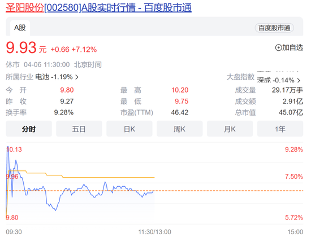Switch chart to 分时 view
Screen dimensions: 311x237
tap(29, 129)
